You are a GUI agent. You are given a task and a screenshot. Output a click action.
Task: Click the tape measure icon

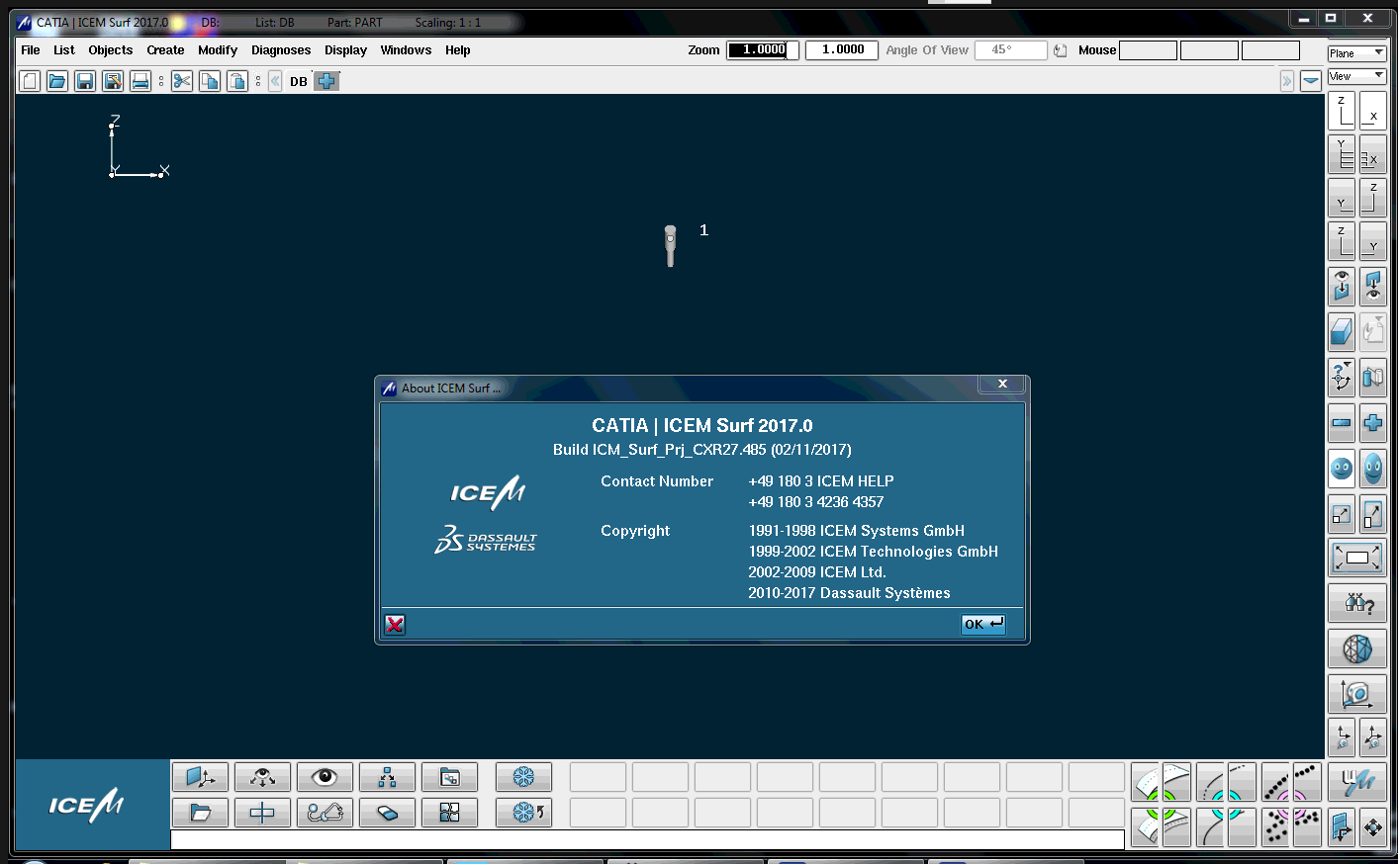click(1357, 694)
